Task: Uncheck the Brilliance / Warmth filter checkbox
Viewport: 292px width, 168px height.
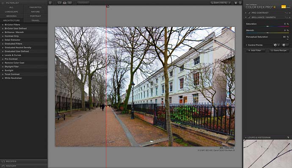Action: pos(249,17)
